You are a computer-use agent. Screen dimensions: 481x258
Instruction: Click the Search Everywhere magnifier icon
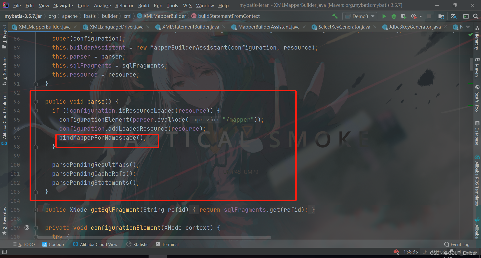(475, 16)
